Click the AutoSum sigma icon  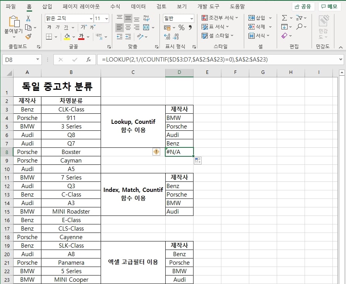(284, 18)
